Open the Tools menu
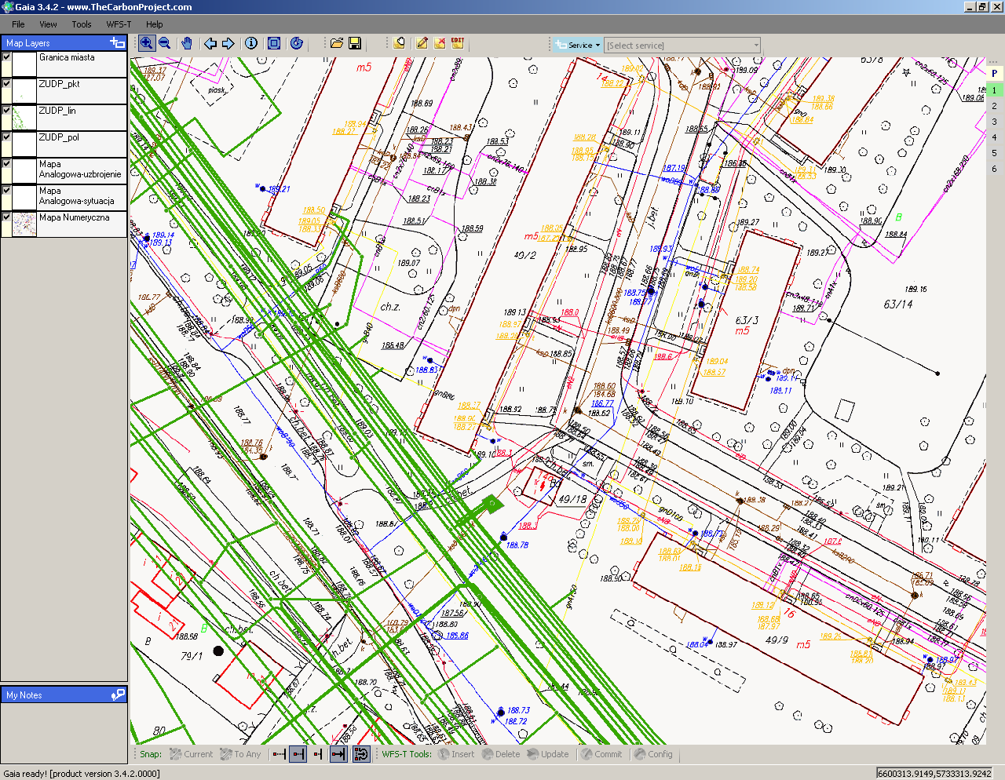This screenshot has width=1005, height=780. coord(82,24)
